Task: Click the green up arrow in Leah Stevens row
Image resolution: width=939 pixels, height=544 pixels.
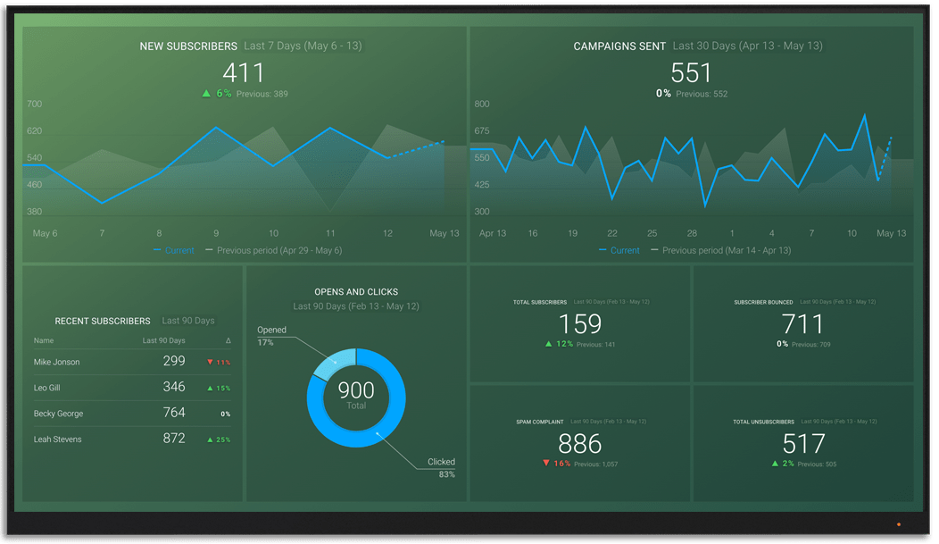Action: click(x=210, y=440)
